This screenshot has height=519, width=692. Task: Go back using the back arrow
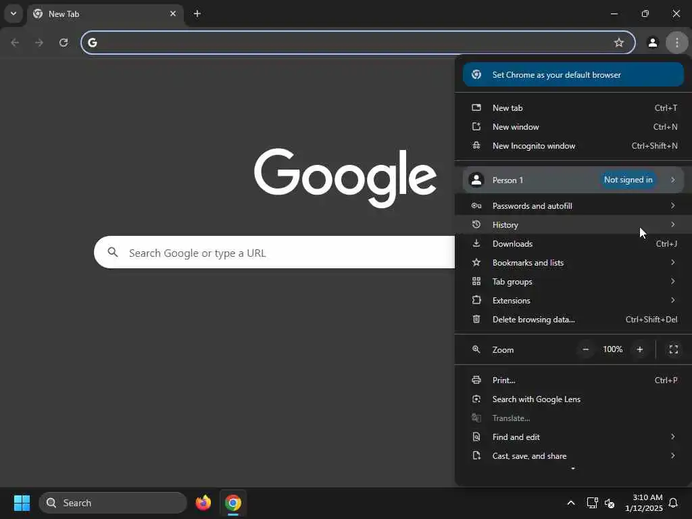[15, 43]
